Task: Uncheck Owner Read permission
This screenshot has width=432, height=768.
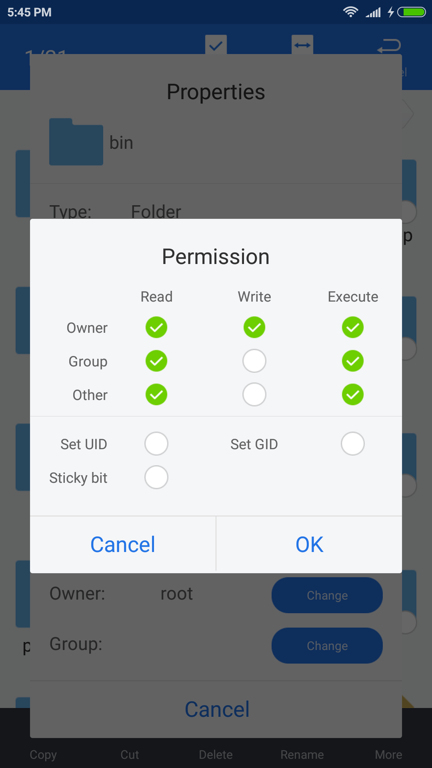Action: (156, 328)
